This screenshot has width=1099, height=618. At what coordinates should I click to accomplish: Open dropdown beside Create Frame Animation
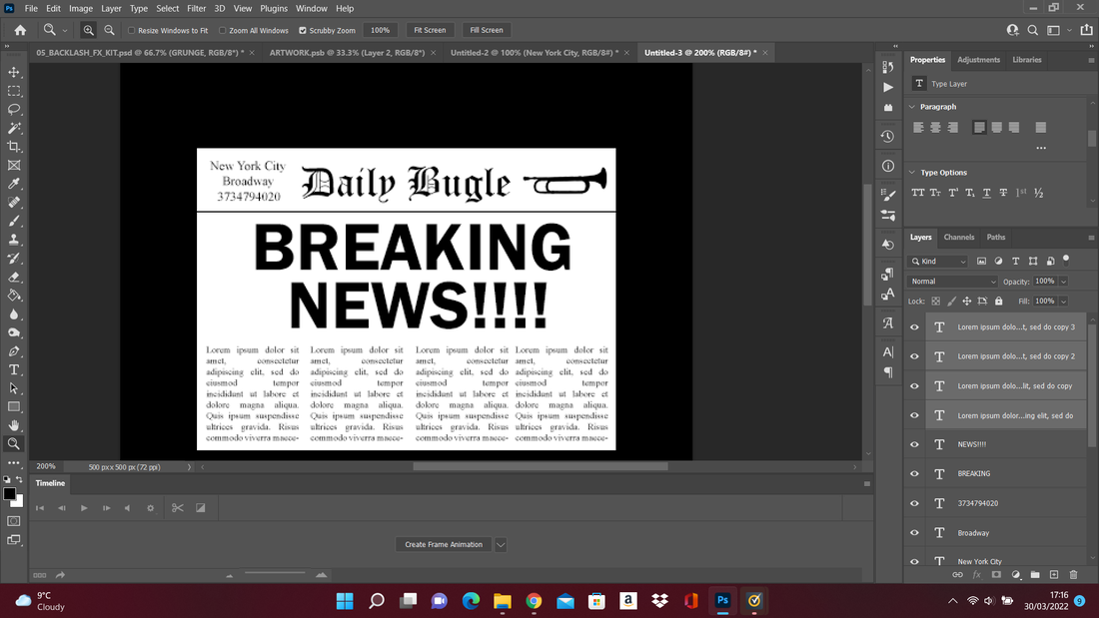click(x=501, y=544)
